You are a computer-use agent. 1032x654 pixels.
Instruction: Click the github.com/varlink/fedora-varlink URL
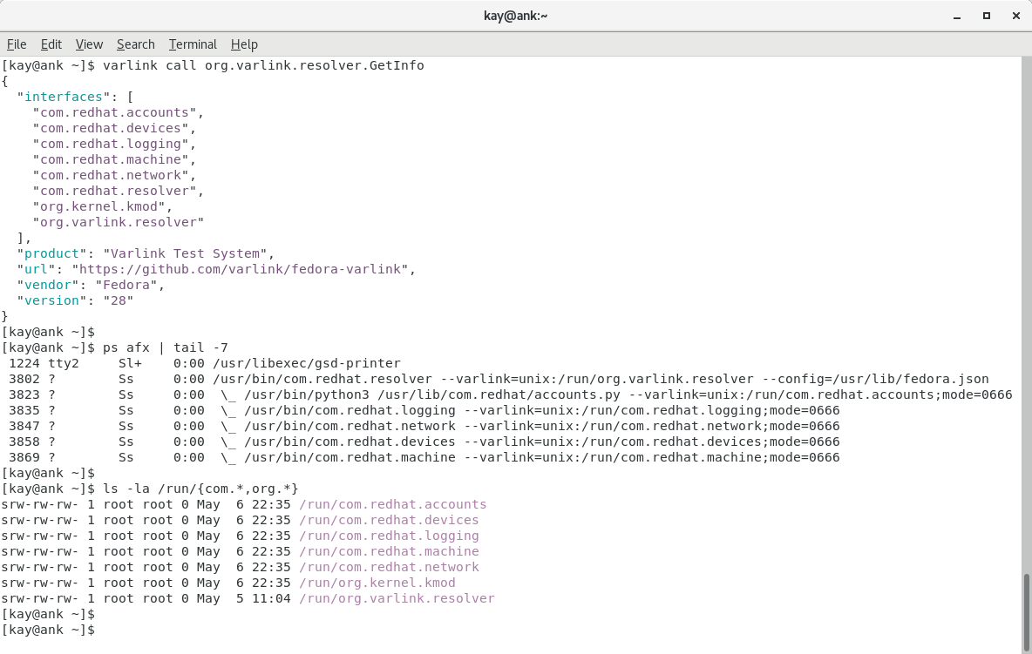241,269
